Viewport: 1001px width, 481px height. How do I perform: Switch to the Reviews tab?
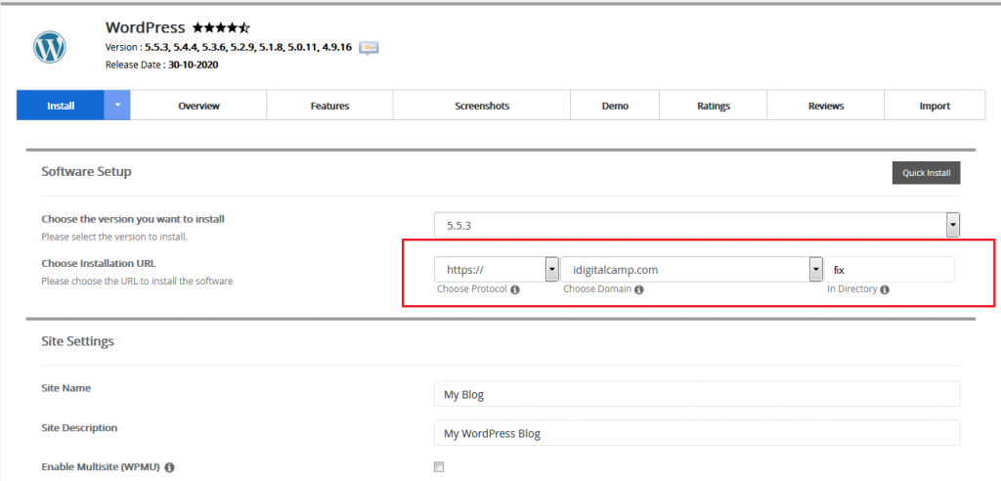coord(826,106)
